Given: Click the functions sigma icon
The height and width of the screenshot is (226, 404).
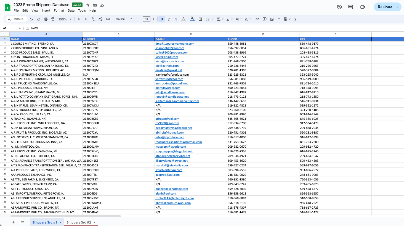Looking at the screenshot, I should click(295, 19).
